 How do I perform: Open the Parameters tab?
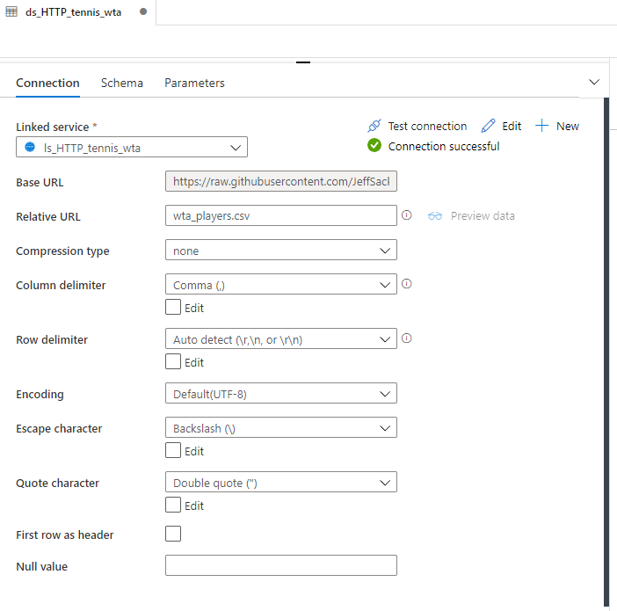pos(194,83)
